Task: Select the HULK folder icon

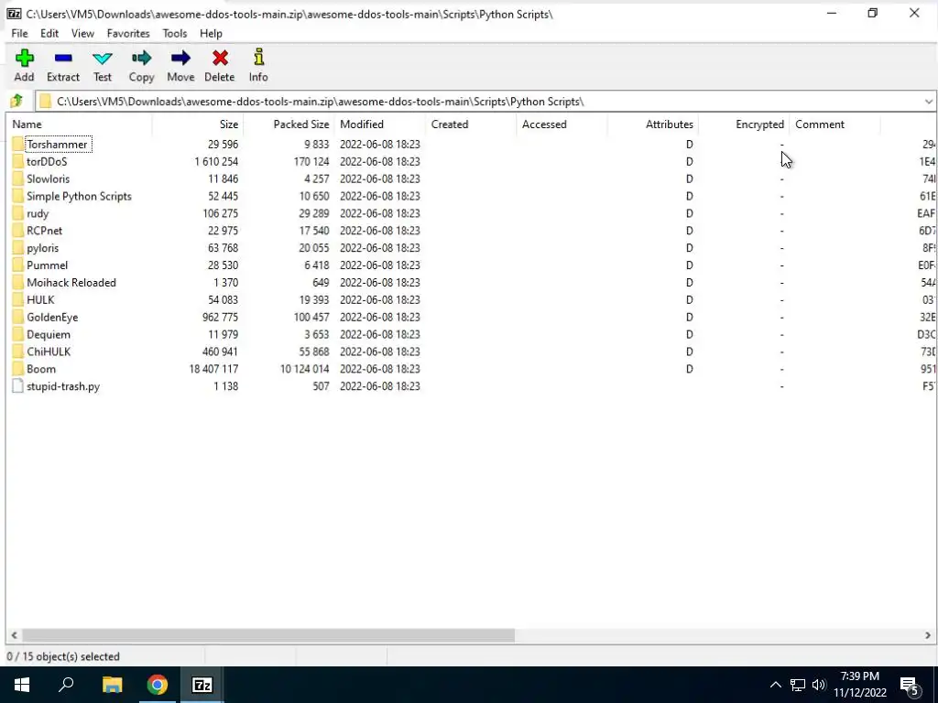Action: [18, 300]
